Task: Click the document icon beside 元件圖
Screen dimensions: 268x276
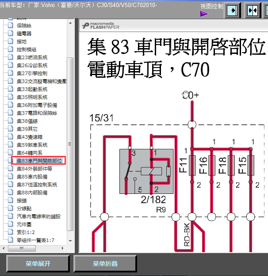Action: click(x=11, y=224)
